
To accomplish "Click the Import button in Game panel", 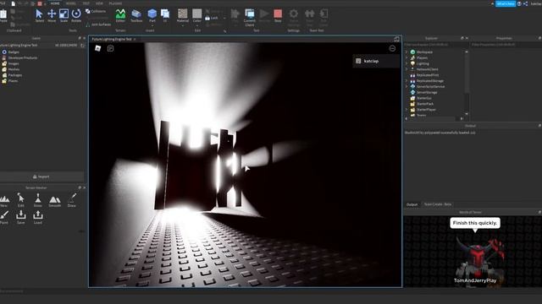I will coord(41,176).
